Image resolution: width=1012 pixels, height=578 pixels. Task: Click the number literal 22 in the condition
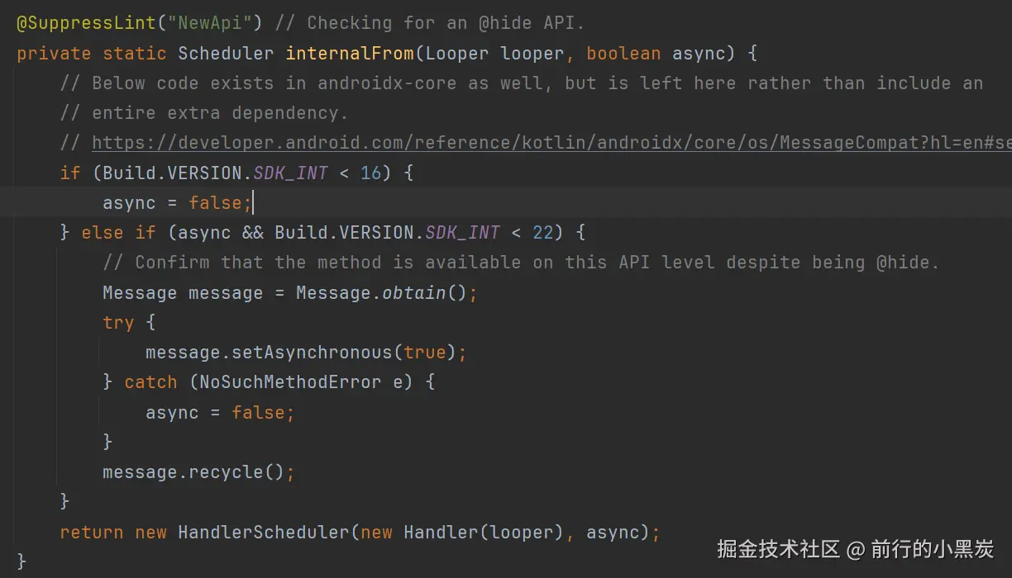(543, 232)
